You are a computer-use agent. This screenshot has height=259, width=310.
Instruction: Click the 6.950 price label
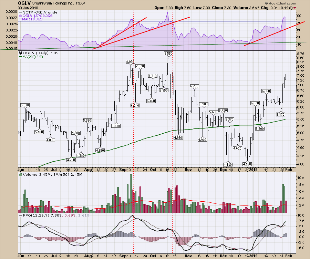coord(164,90)
